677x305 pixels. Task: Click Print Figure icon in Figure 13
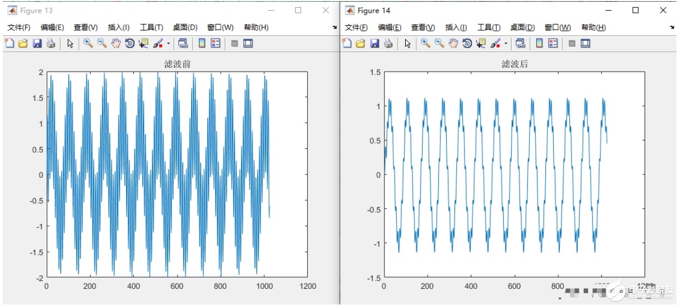click(x=51, y=43)
